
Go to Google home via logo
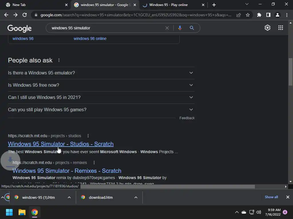tap(19, 28)
